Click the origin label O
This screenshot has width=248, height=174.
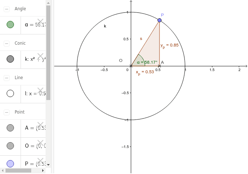point(121,60)
